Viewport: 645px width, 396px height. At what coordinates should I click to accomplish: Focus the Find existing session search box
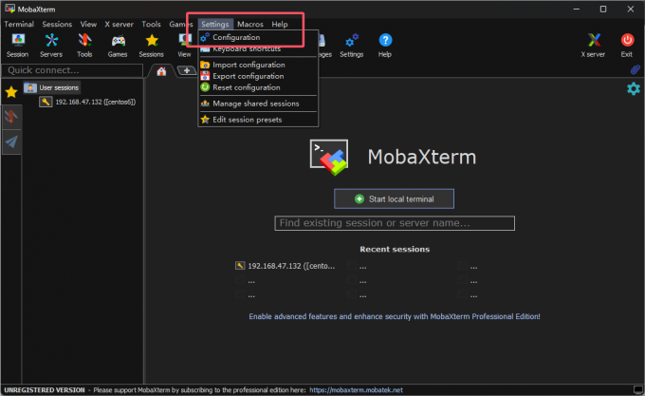point(395,223)
